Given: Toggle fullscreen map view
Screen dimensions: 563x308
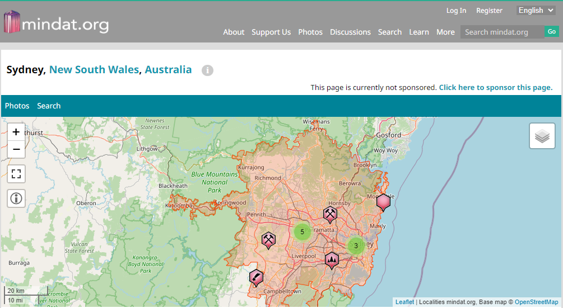Looking at the screenshot, I should (16, 174).
